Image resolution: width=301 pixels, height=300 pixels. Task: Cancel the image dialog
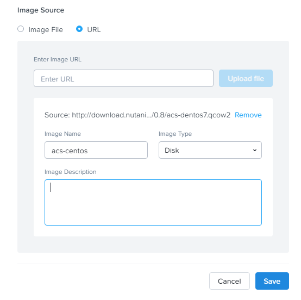pos(229,281)
